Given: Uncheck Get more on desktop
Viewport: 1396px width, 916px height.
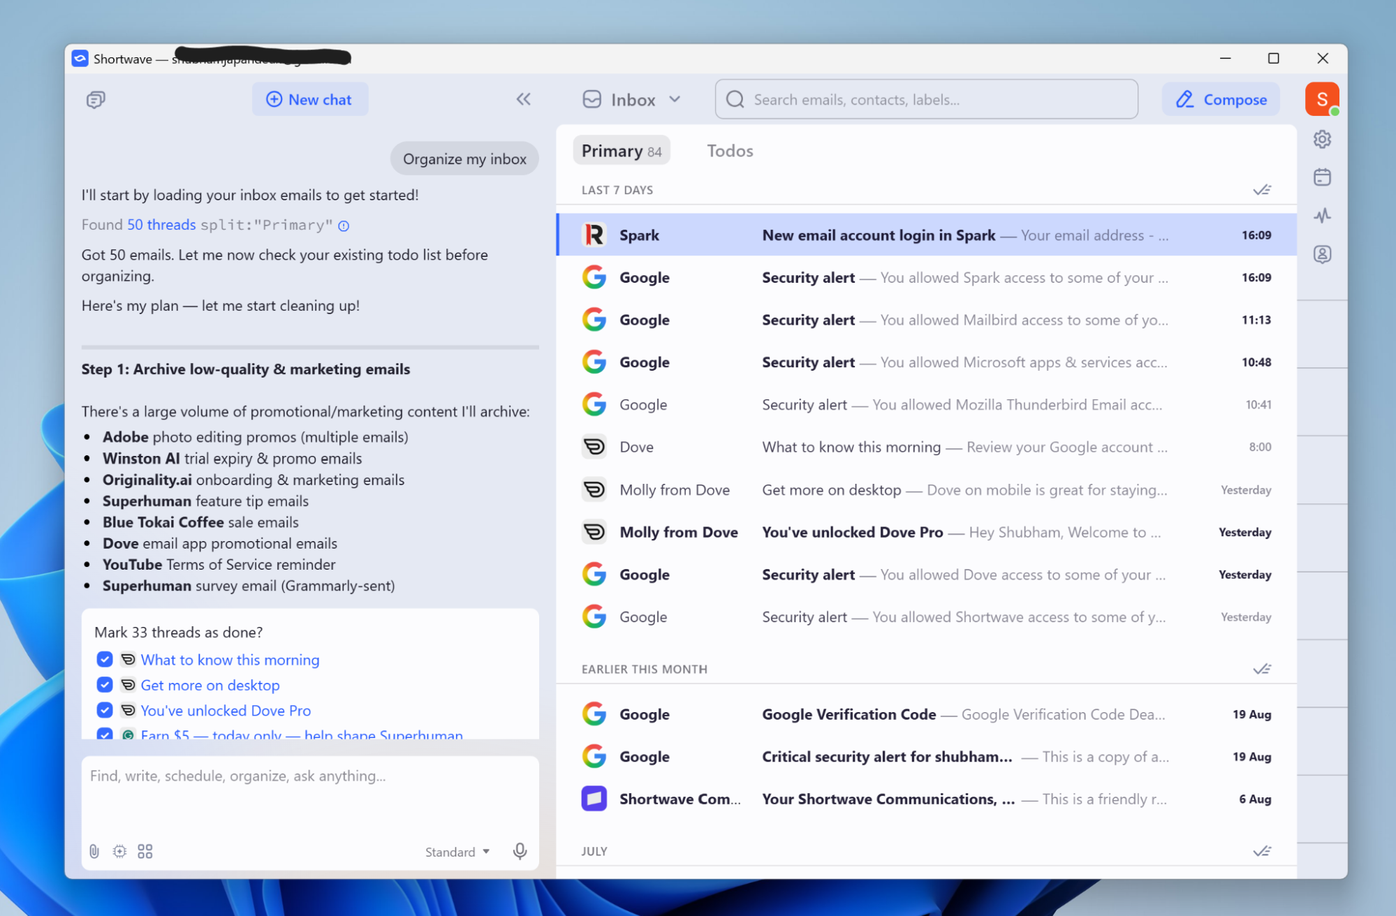Looking at the screenshot, I should pos(105,685).
